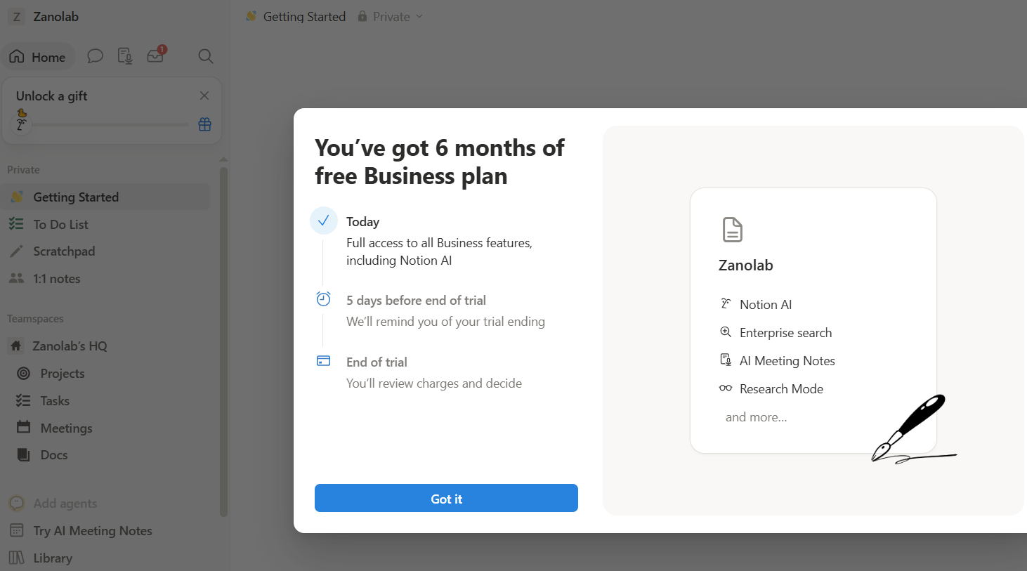Dismiss the Unlock a gift card
1027x571 pixels.
pos(204,96)
